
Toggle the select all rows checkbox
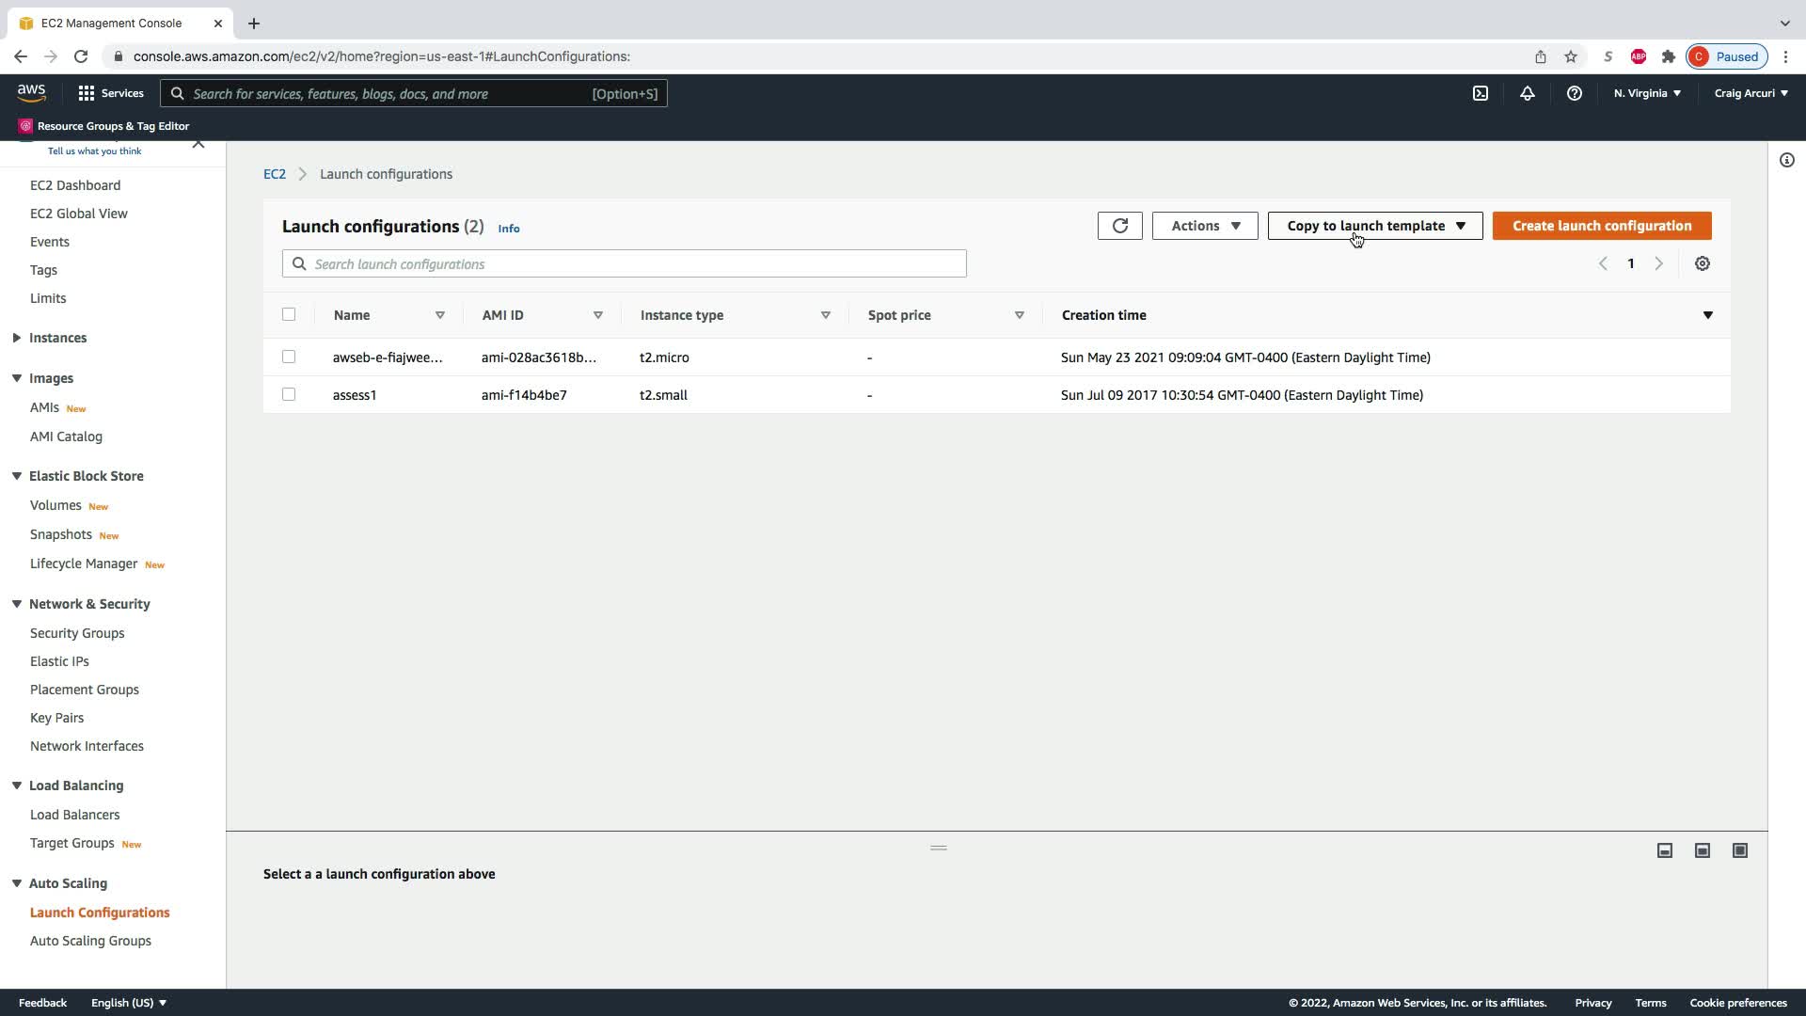coord(289,314)
